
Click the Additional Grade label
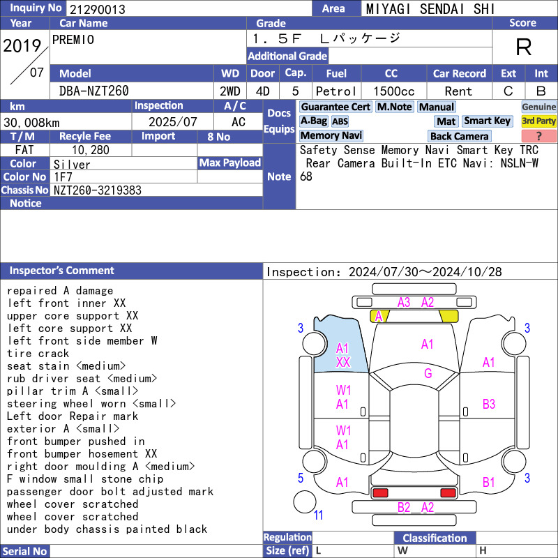coord(287,56)
